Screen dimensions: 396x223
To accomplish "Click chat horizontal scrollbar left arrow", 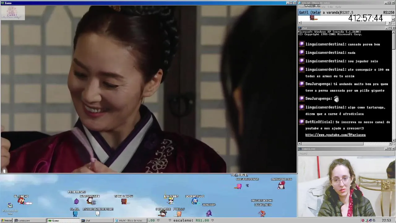I will tap(299, 144).
